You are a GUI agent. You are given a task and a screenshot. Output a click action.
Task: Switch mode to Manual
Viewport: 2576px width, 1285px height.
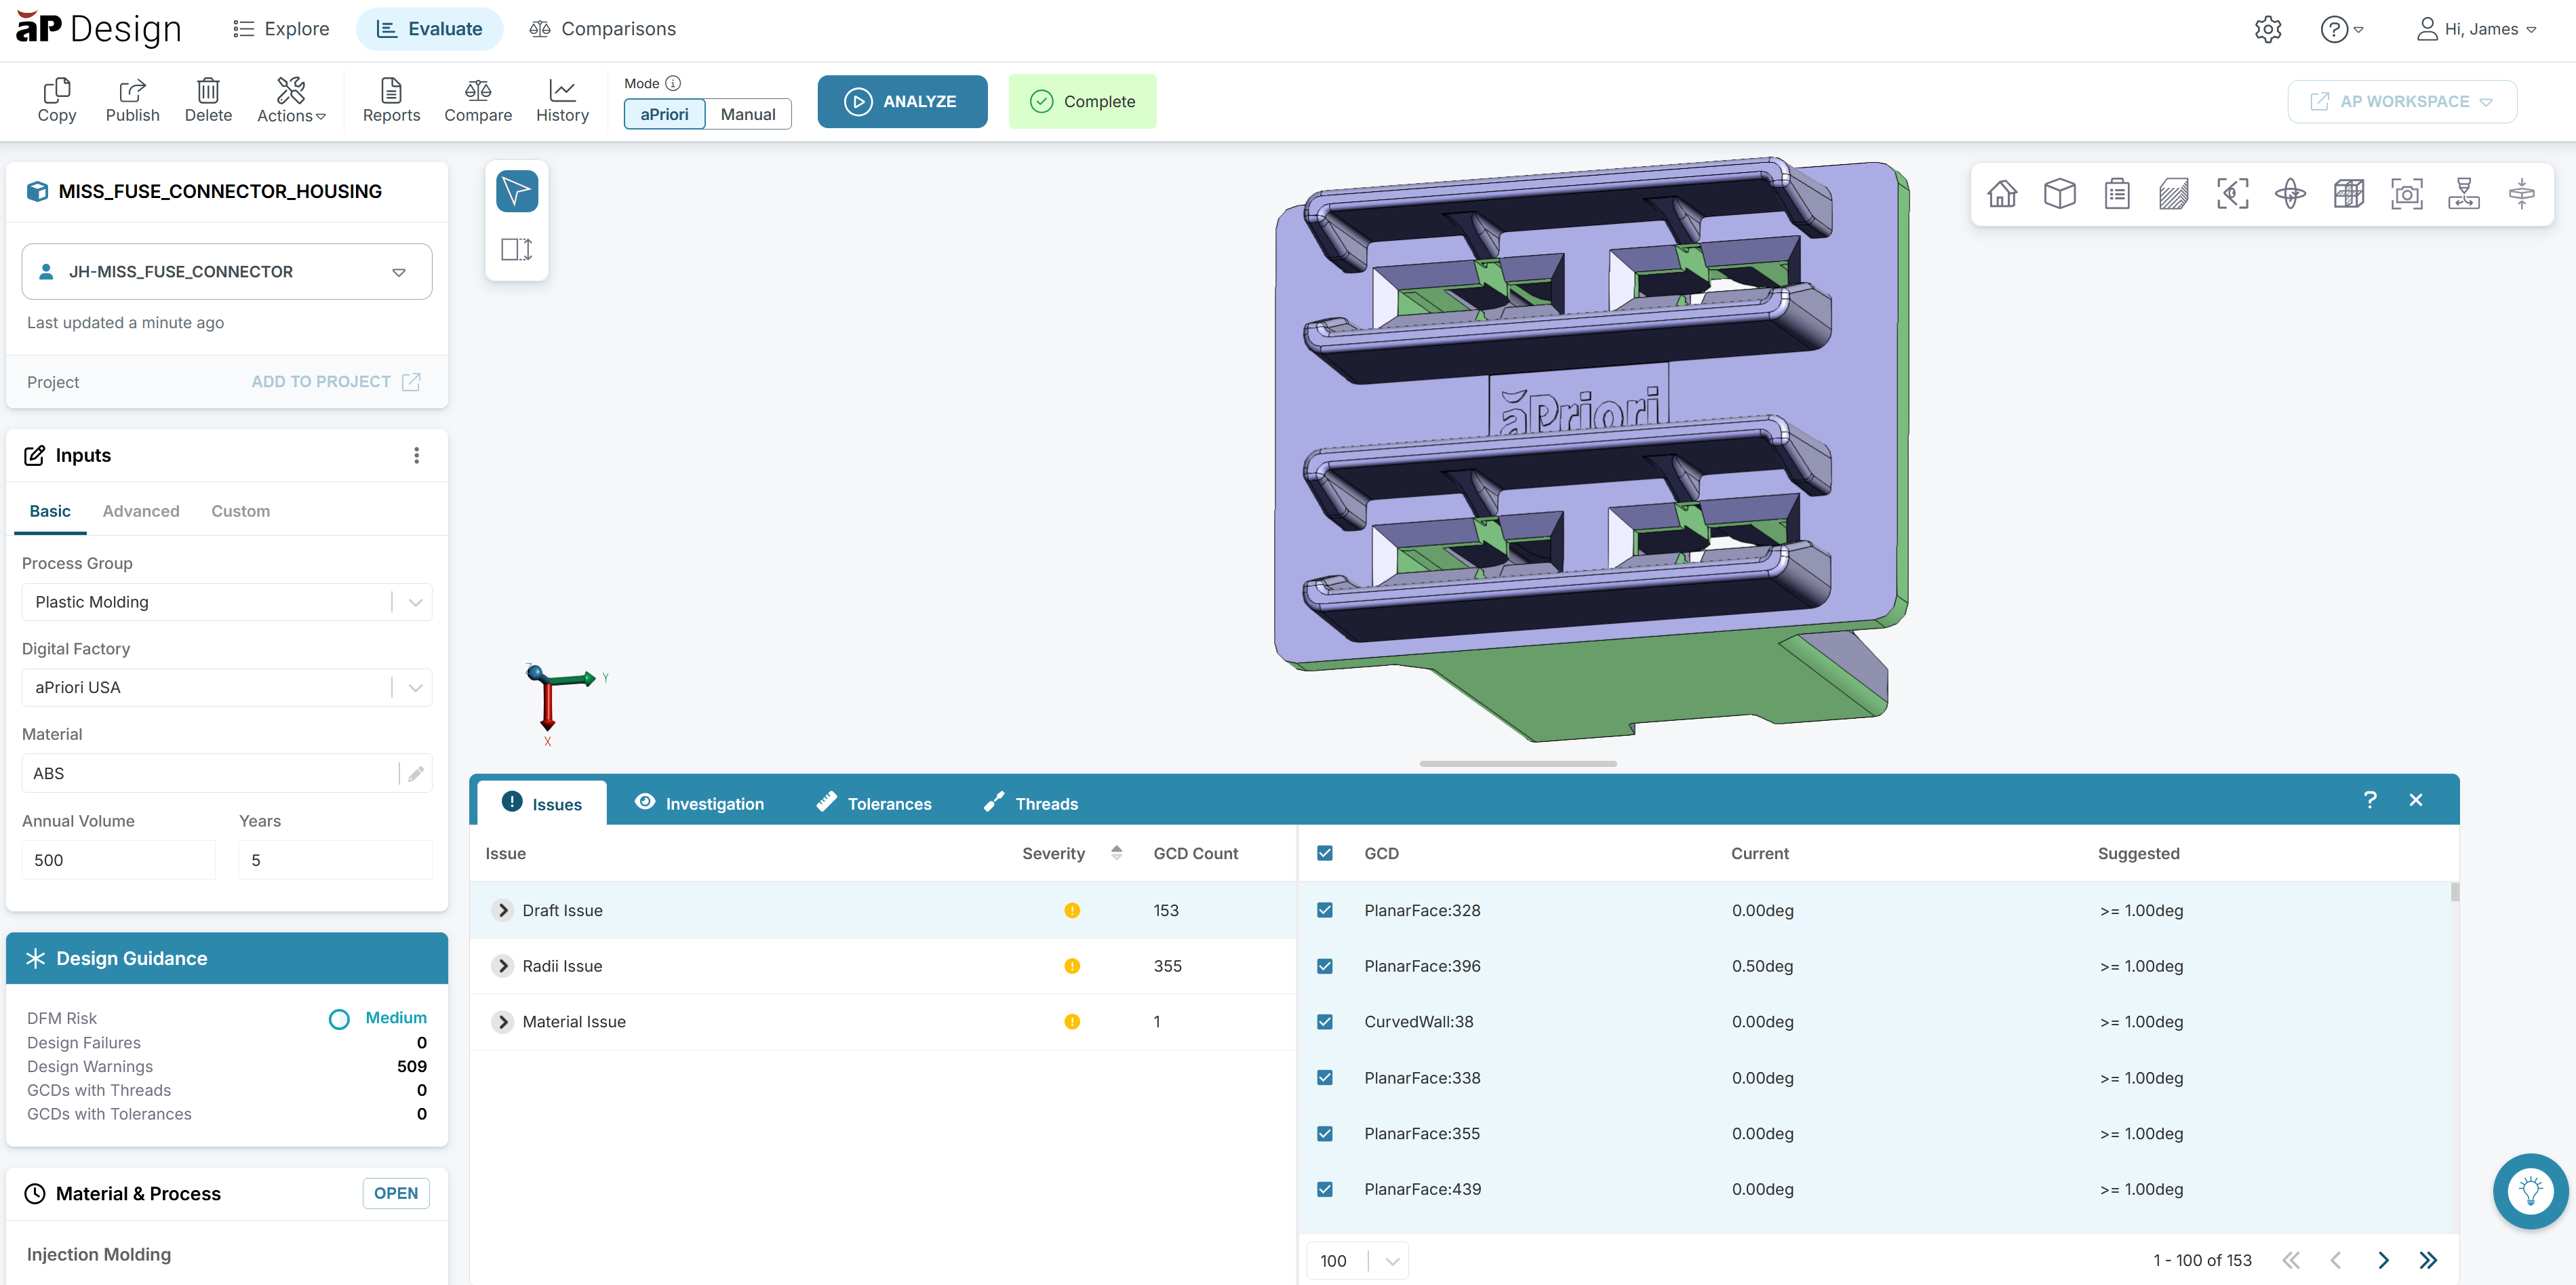pos(747,114)
